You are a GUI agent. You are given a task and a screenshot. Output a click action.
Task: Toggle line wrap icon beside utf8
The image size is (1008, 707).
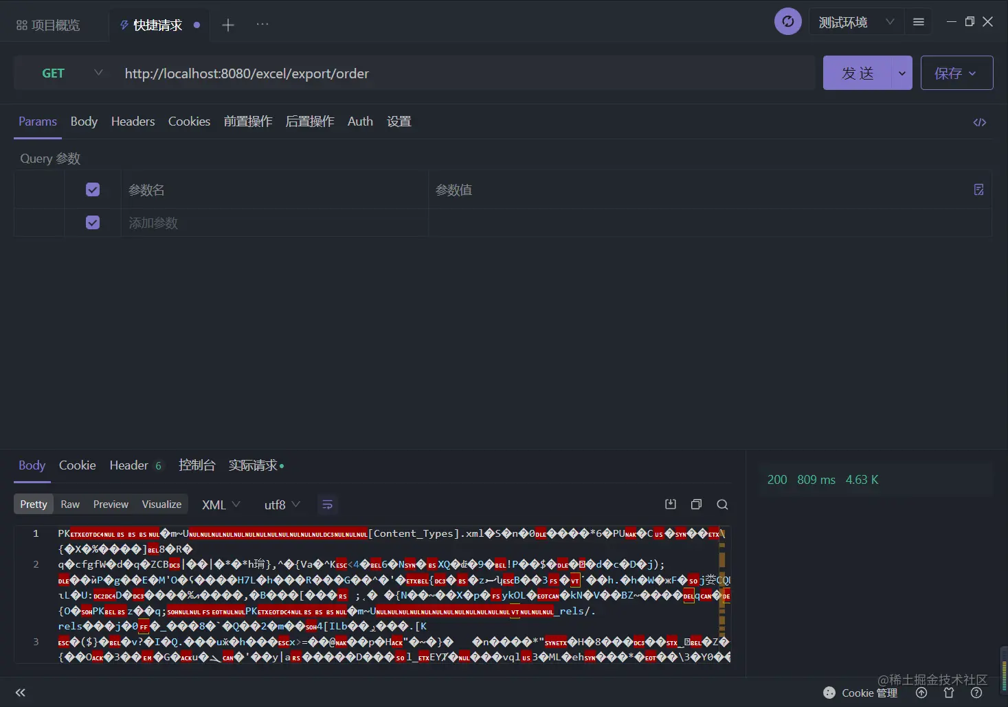[328, 505]
